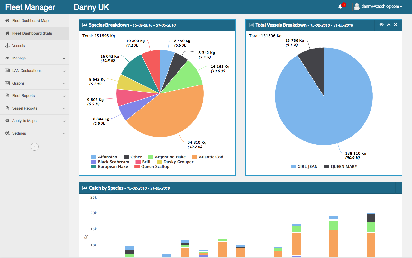Toggle Black Seabream in species legend
412x258 pixels.
(110, 162)
